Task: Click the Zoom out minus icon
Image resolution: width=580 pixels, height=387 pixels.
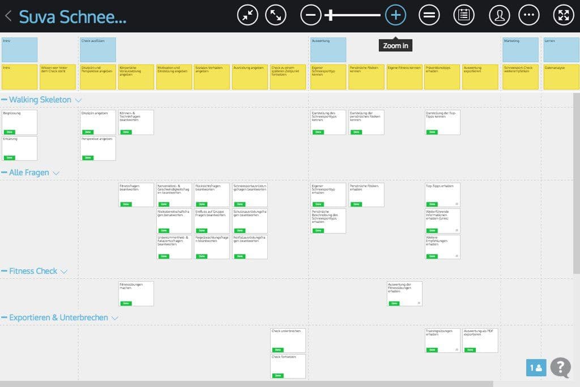Action: pos(310,15)
